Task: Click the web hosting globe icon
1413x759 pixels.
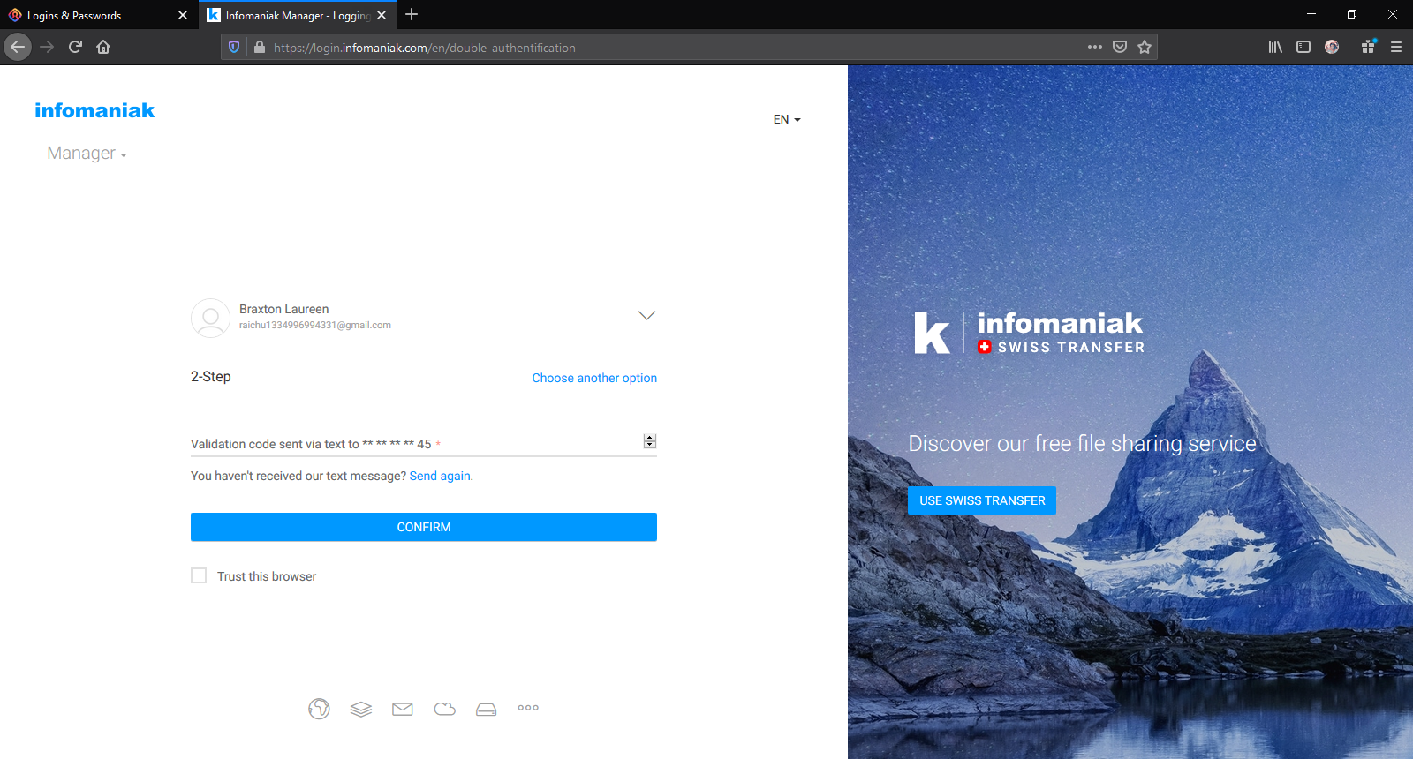Action: (x=319, y=709)
